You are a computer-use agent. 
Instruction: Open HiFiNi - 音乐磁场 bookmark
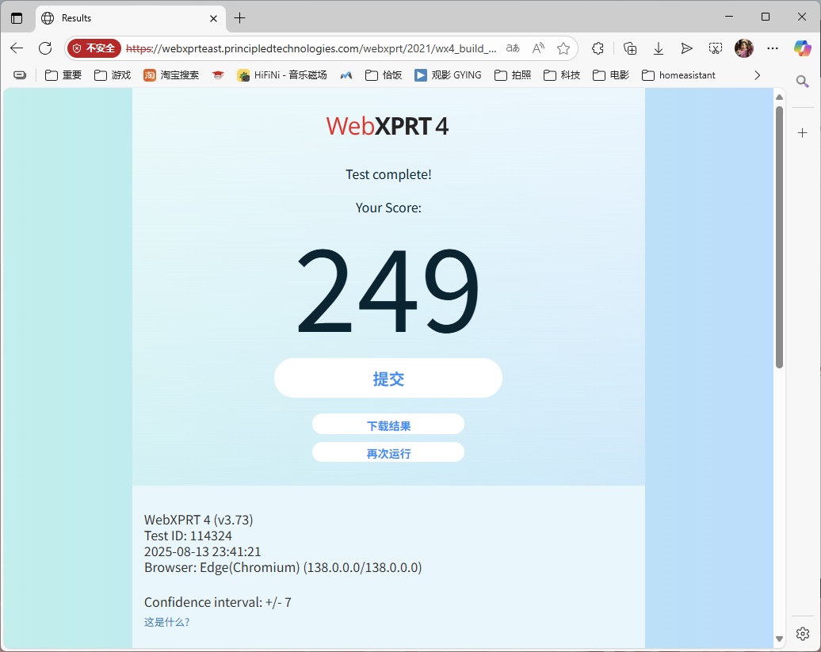[281, 75]
